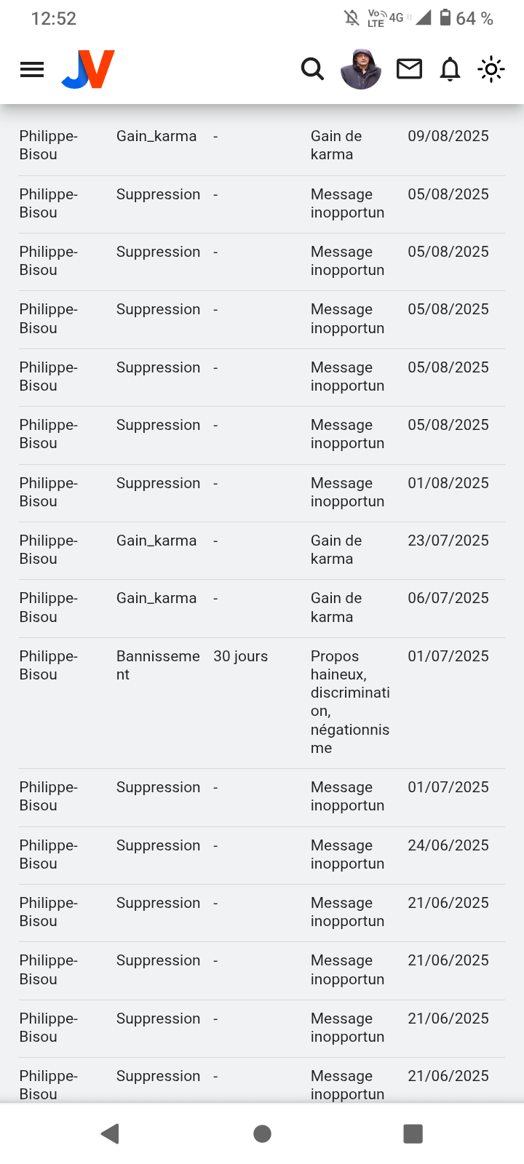524x1164 pixels.
Task: Select the Gain_karma entry dated 23/07/2025
Action: coord(156,541)
